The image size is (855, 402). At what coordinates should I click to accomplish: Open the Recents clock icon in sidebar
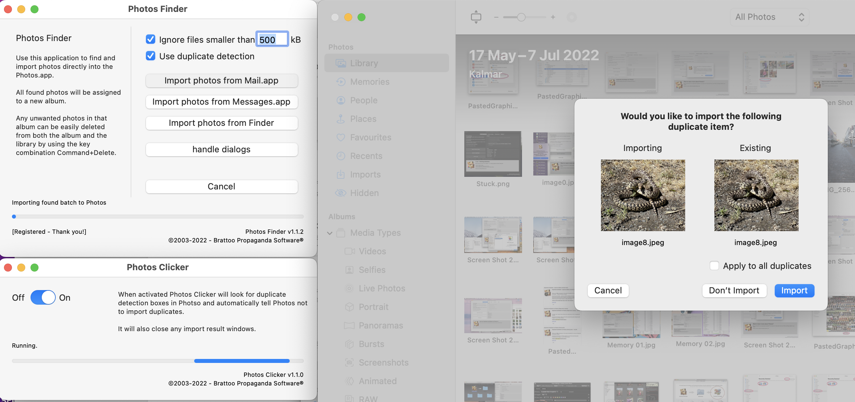click(x=341, y=156)
